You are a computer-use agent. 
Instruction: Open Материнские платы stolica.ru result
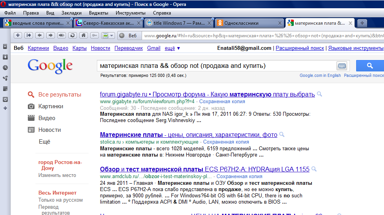click(x=189, y=135)
